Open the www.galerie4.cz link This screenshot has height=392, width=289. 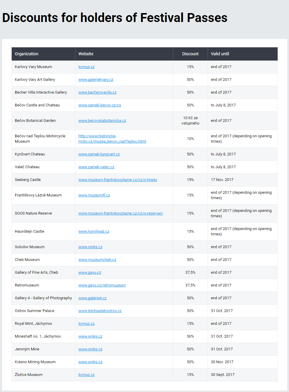click(92, 298)
